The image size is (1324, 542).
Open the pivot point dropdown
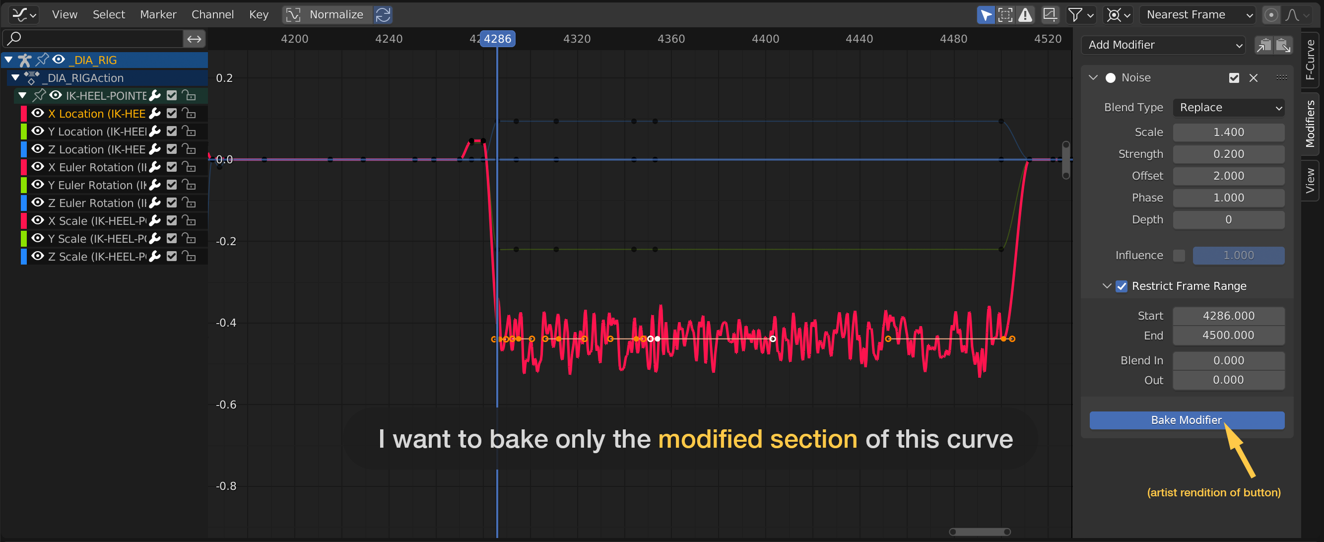1118,14
